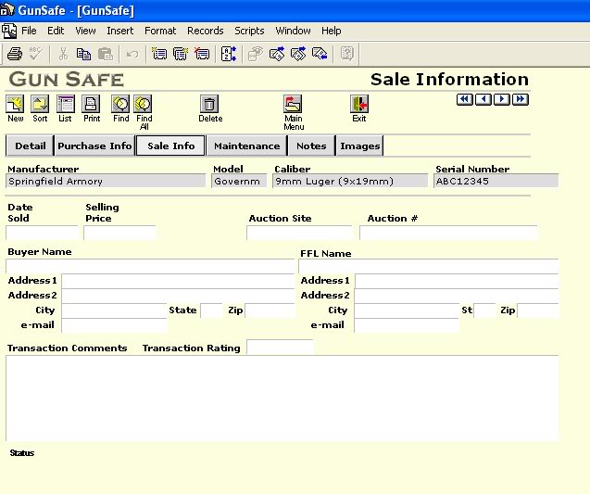Image resolution: width=590 pixels, height=494 pixels.
Task: Click the Delete Record toolbar icon
Action: pyautogui.click(x=202, y=54)
